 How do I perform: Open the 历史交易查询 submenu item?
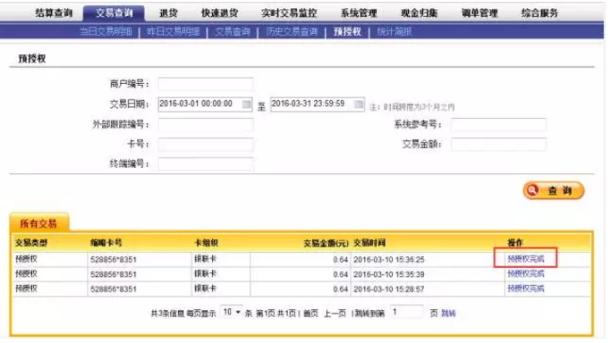coord(292,31)
